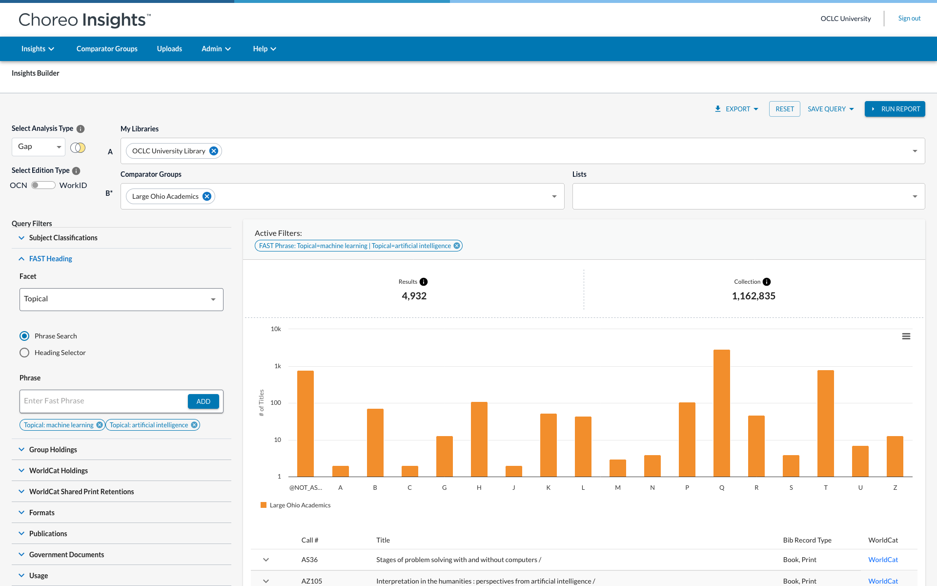Click the Analysis Type info icon
Screen dimensions: 937x586
[81, 129]
